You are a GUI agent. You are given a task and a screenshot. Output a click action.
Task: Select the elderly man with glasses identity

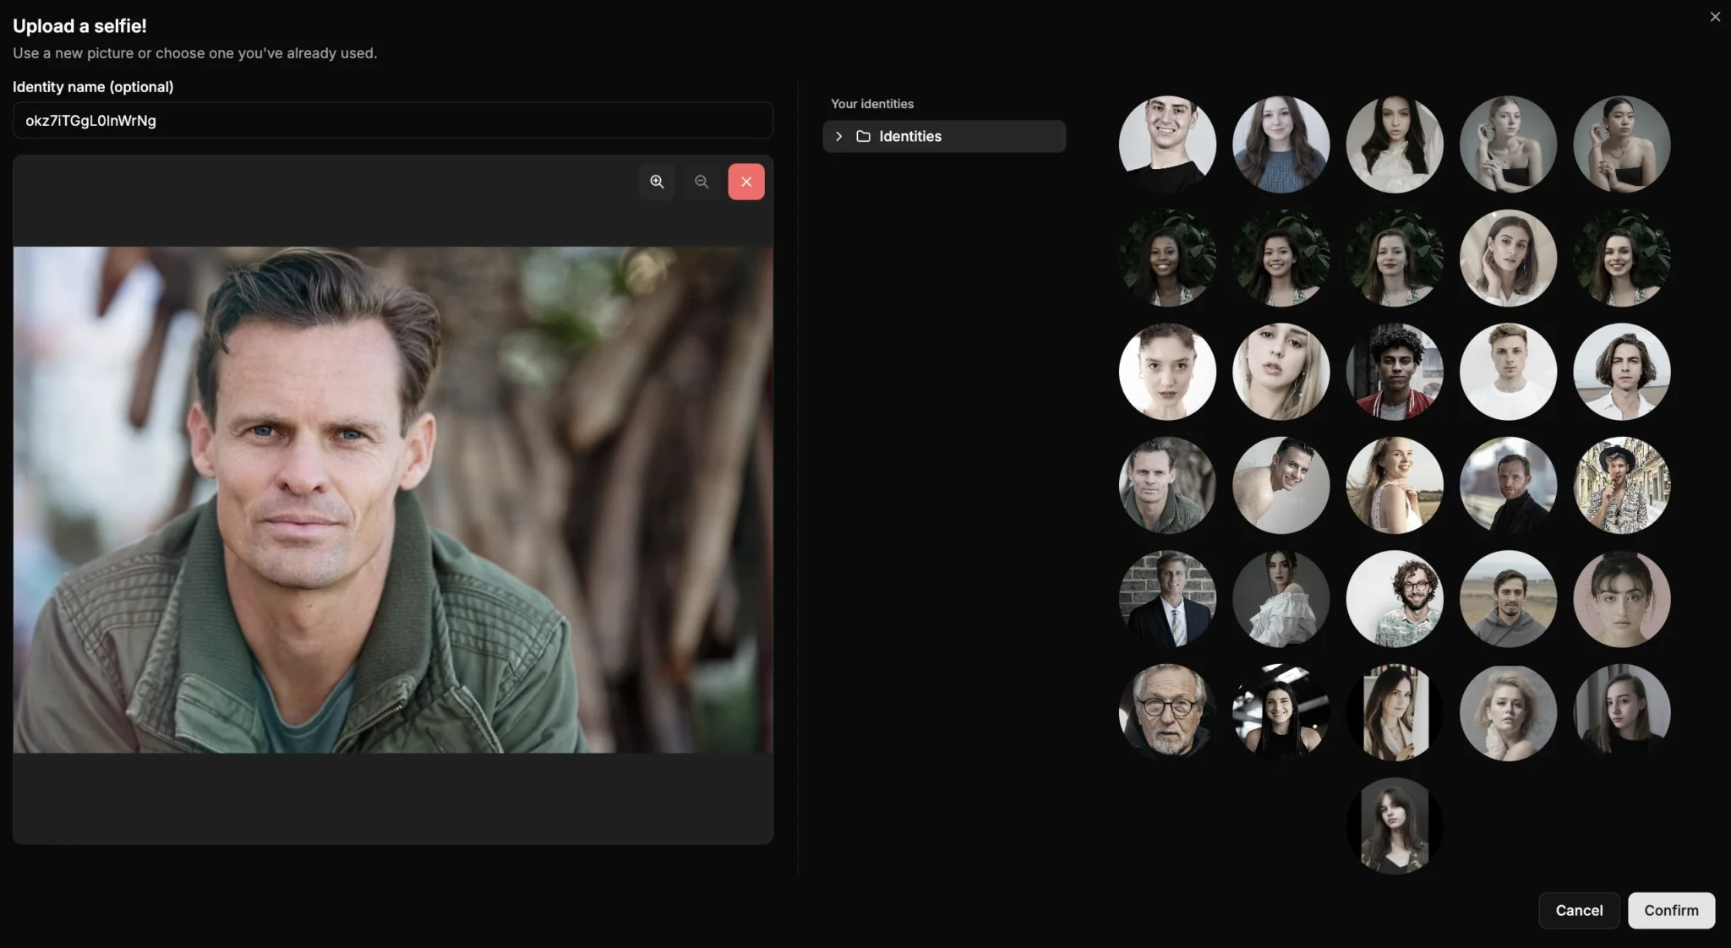click(1167, 712)
